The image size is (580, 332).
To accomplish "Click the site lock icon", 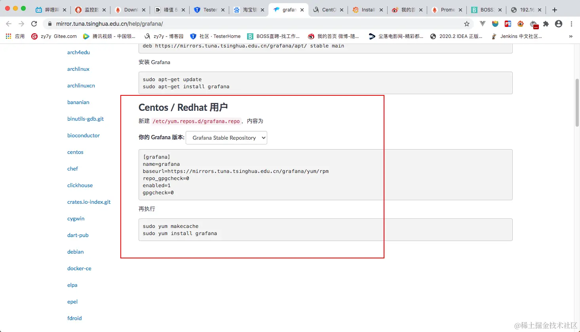I will 50,24.
